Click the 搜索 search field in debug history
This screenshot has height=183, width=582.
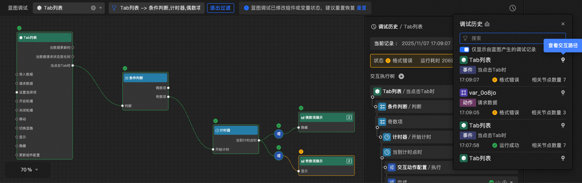coord(512,38)
